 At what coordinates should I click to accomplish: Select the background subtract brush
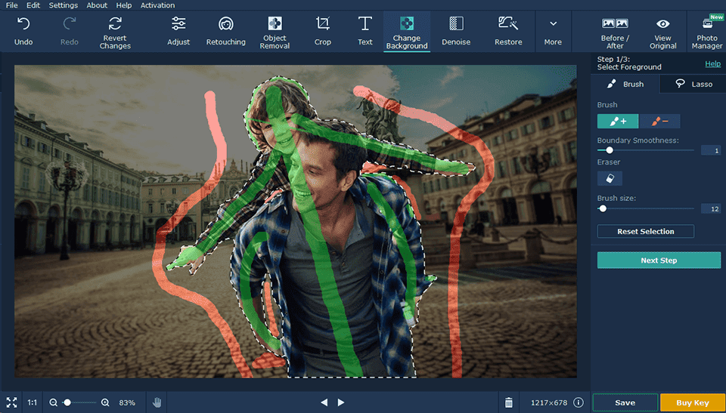click(x=659, y=121)
